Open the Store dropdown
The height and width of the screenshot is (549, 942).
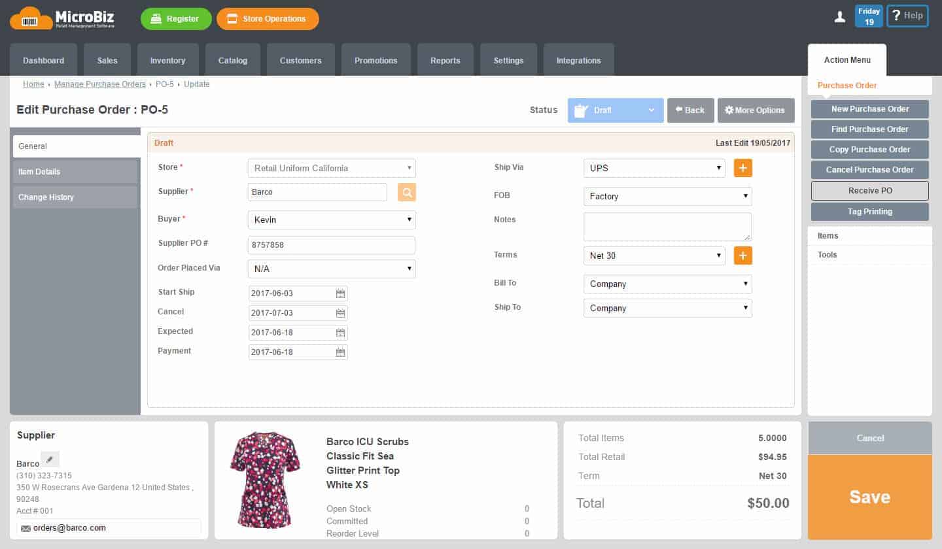(x=332, y=168)
